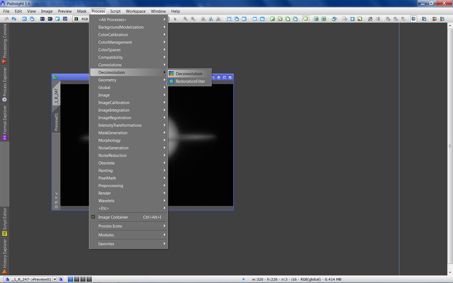This screenshot has height=283, width=453.
Task: Click the green pencil edit toolbar icon
Action: (280, 19)
